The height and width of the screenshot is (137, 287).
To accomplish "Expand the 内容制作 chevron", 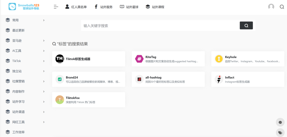I will [x=44, y=91].
